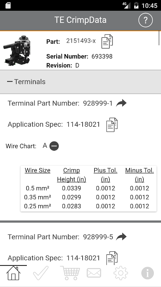Tap share arrow beside terminal 928999-5
The height and width of the screenshot is (287, 161).
(121, 237)
